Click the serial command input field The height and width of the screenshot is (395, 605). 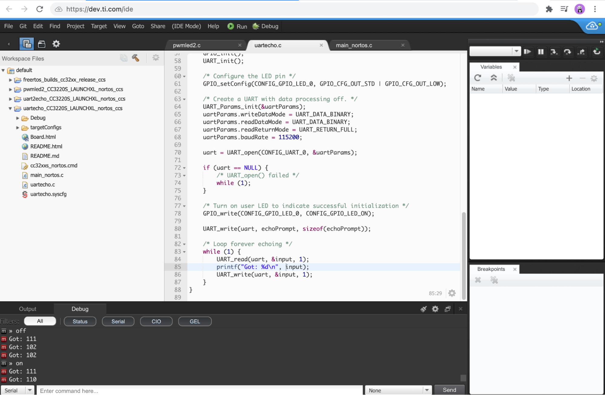200,390
